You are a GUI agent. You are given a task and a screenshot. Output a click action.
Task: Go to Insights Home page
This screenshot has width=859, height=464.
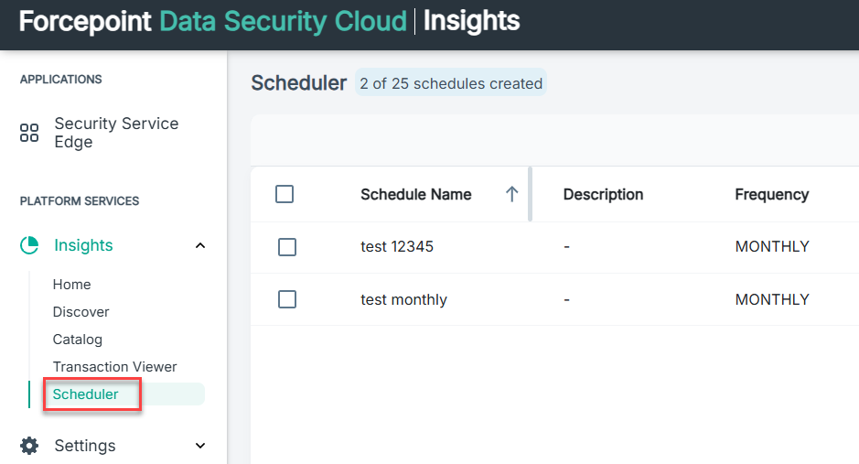pos(71,285)
